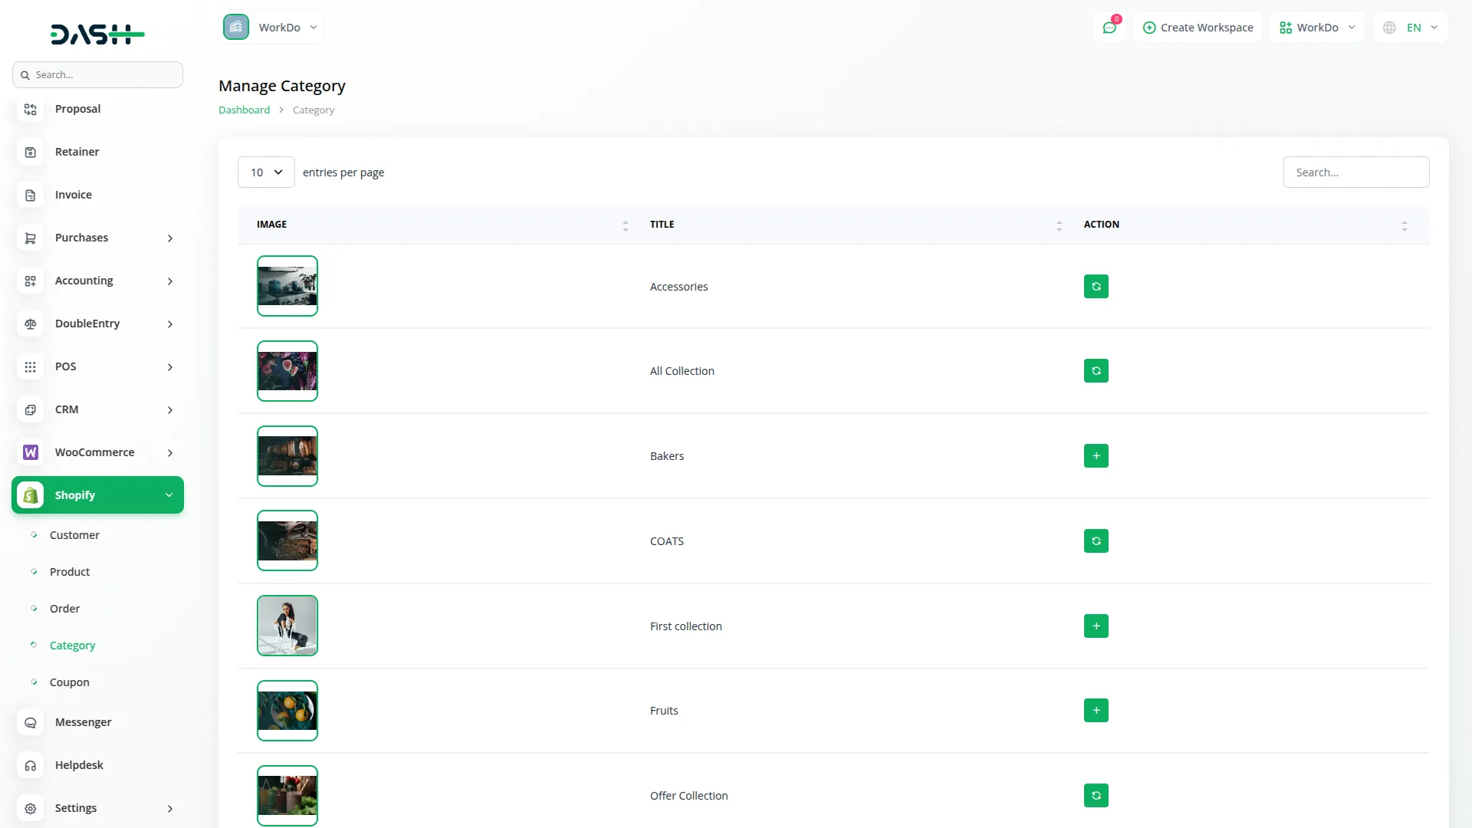
Task: Click the Fruits category thumbnail image
Action: 287,710
